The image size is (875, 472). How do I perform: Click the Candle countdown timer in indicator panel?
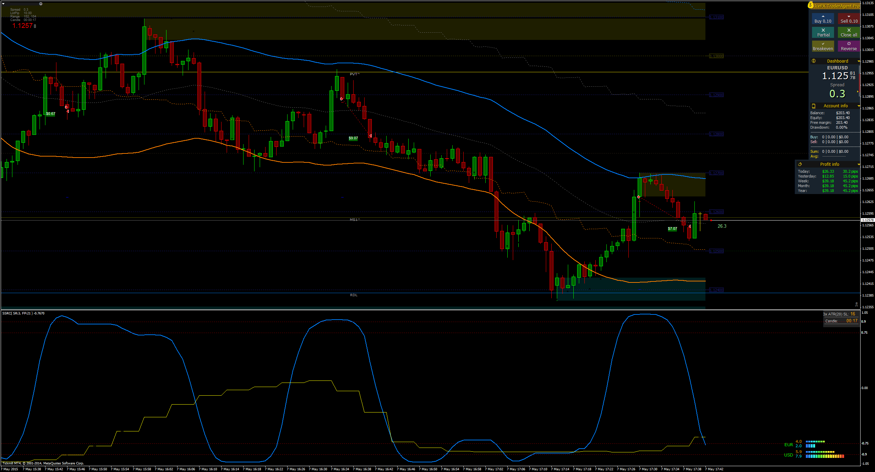click(852, 321)
